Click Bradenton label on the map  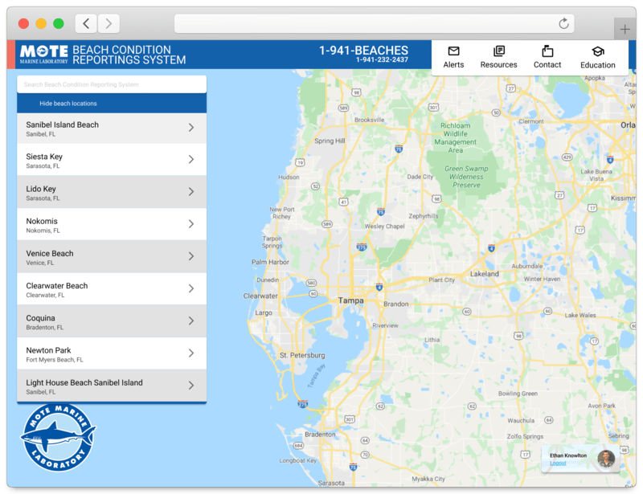tap(320, 434)
